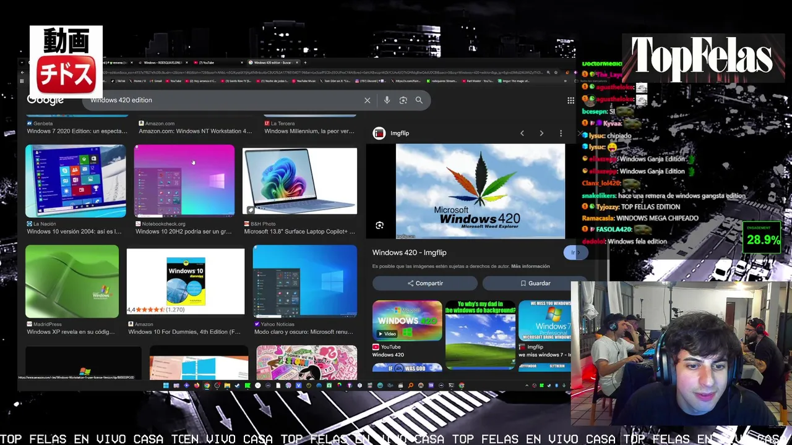Open We miss Windows 7 thumbnail
The image size is (792, 445).
coord(544,321)
